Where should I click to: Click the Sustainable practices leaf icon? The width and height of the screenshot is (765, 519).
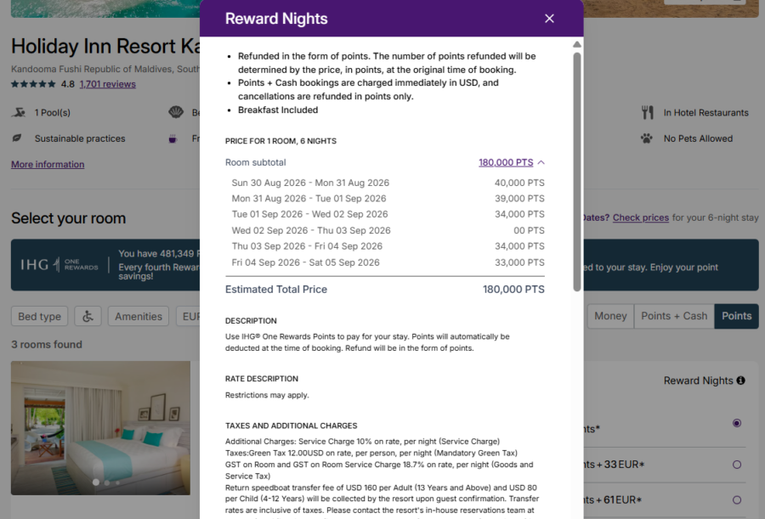(x=17, y=138)
